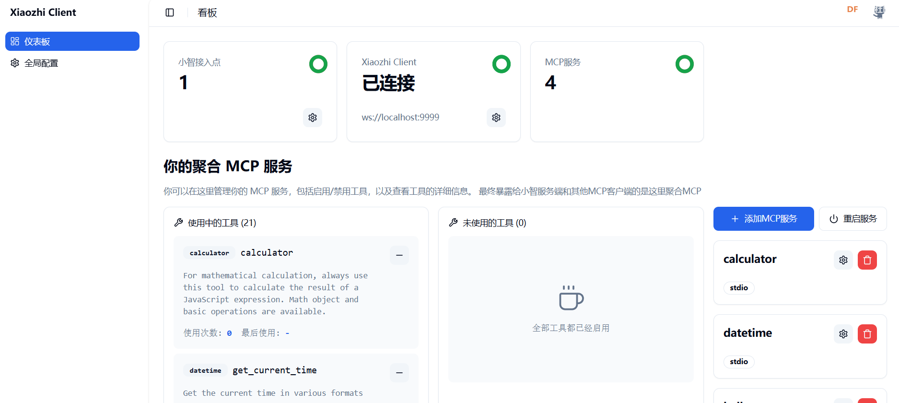899x403 pixels.
Task: Click the get_current_time tool name
Action: click(x=275, y=370)
